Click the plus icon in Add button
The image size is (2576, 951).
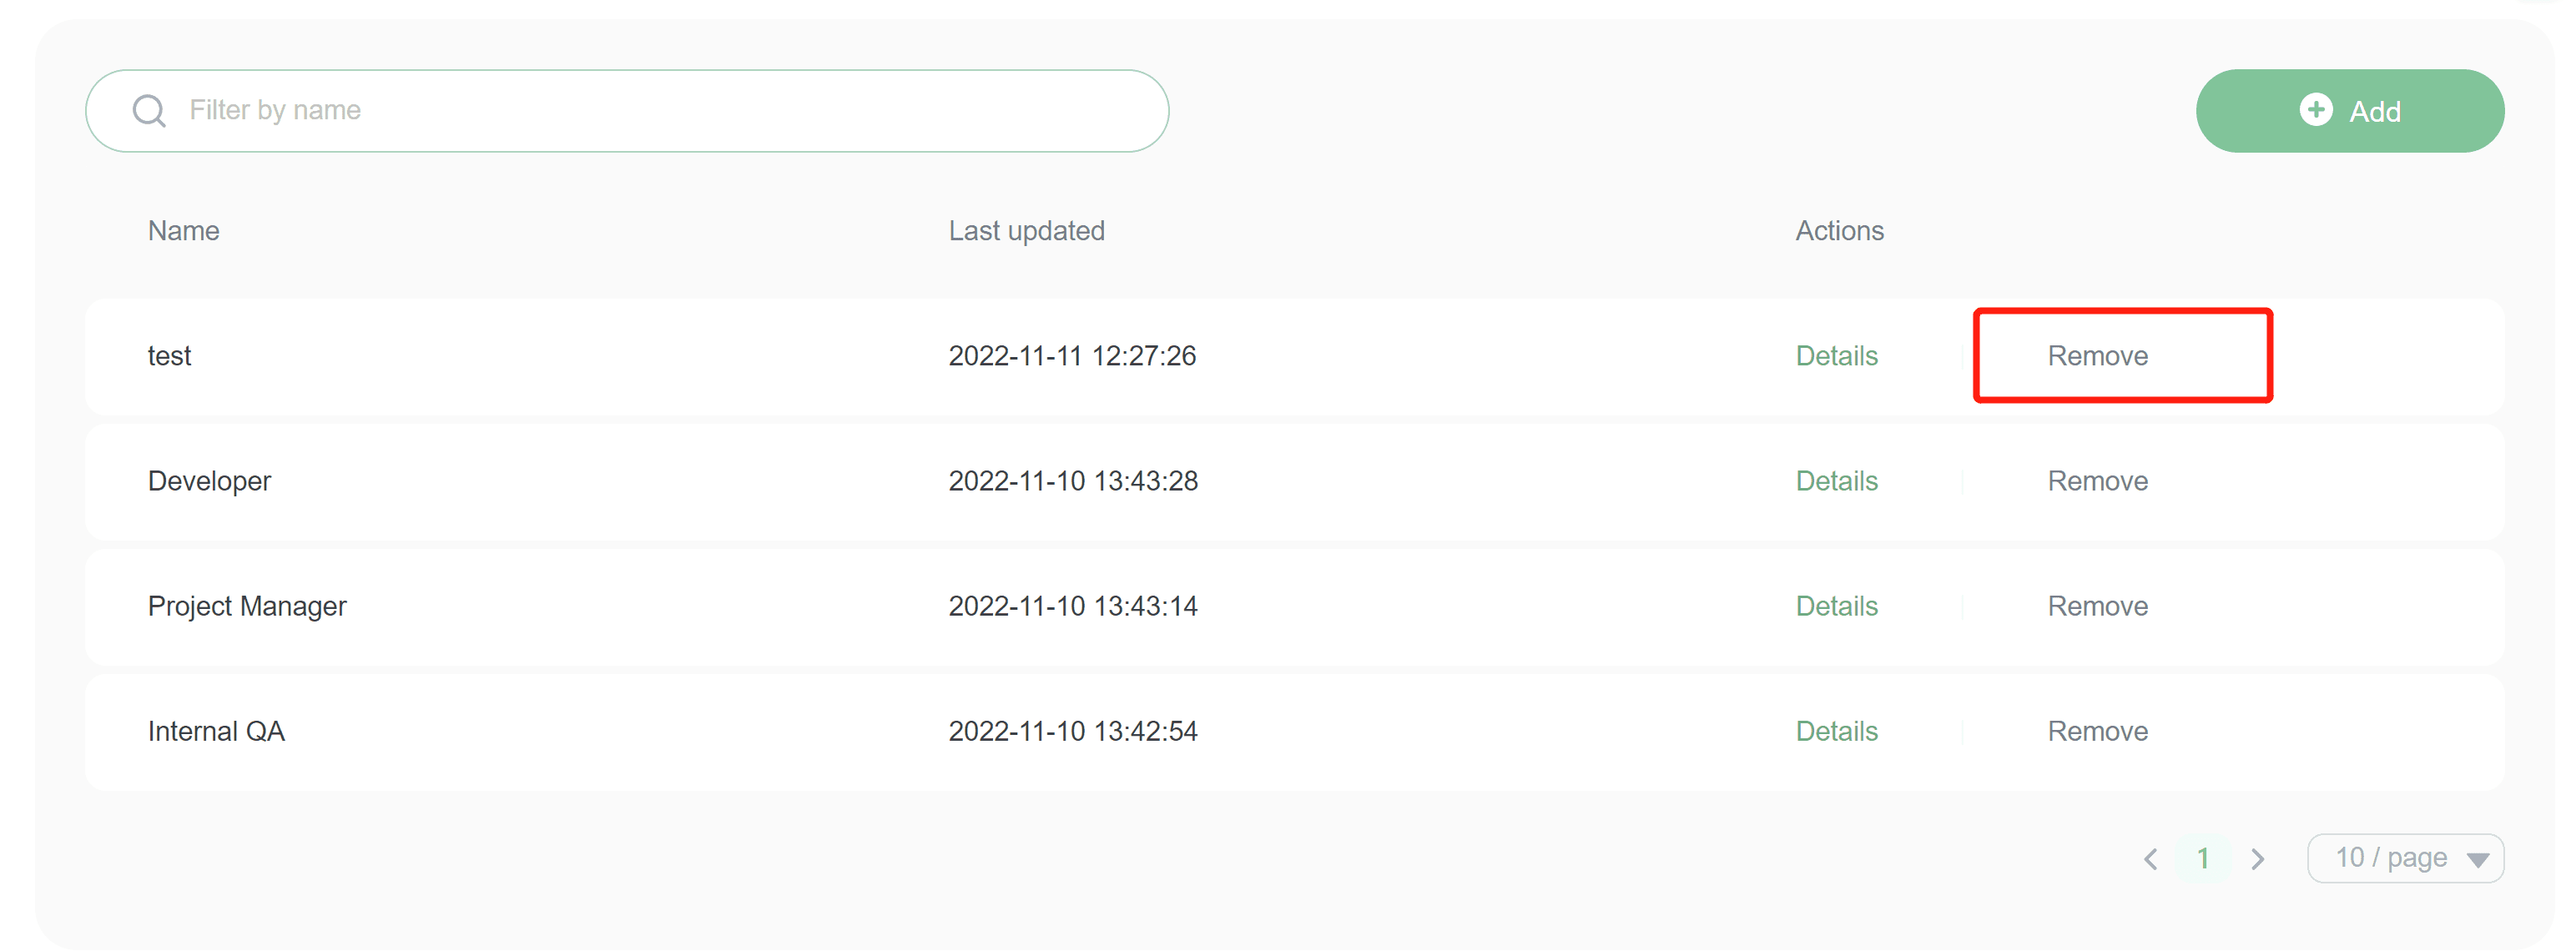(x=2315, y=110)
